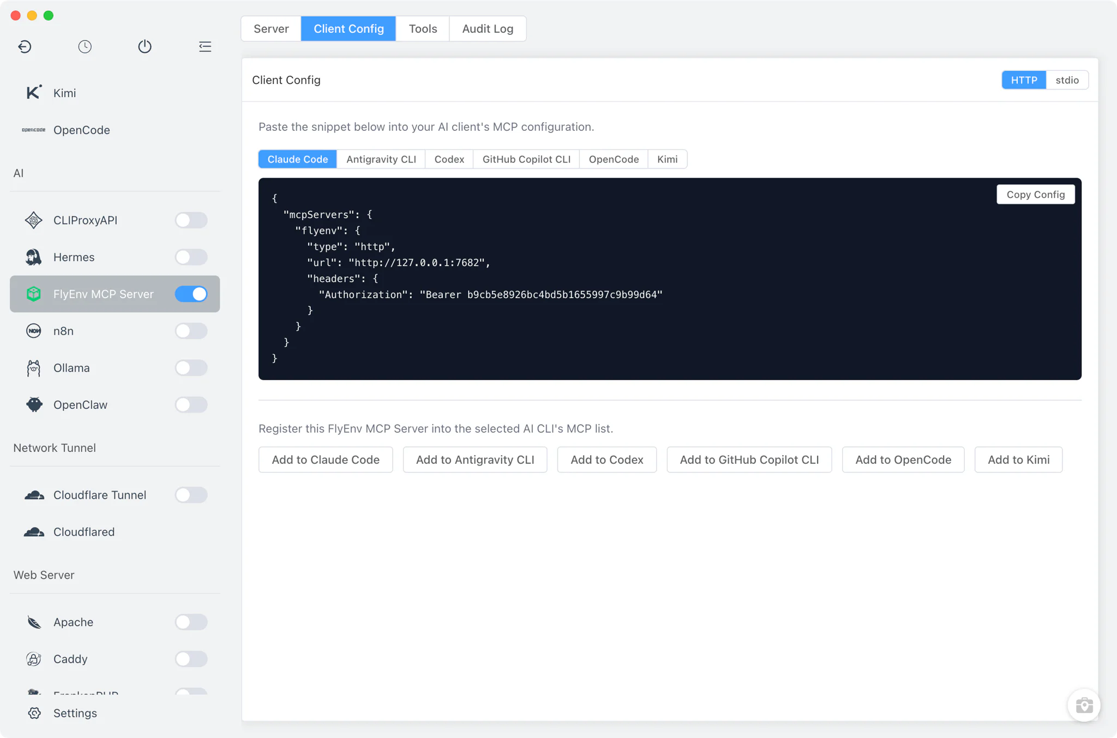Select the Cloudflared sidebar label
This screenshot has width=1117, height=738.
pos(84,532)
